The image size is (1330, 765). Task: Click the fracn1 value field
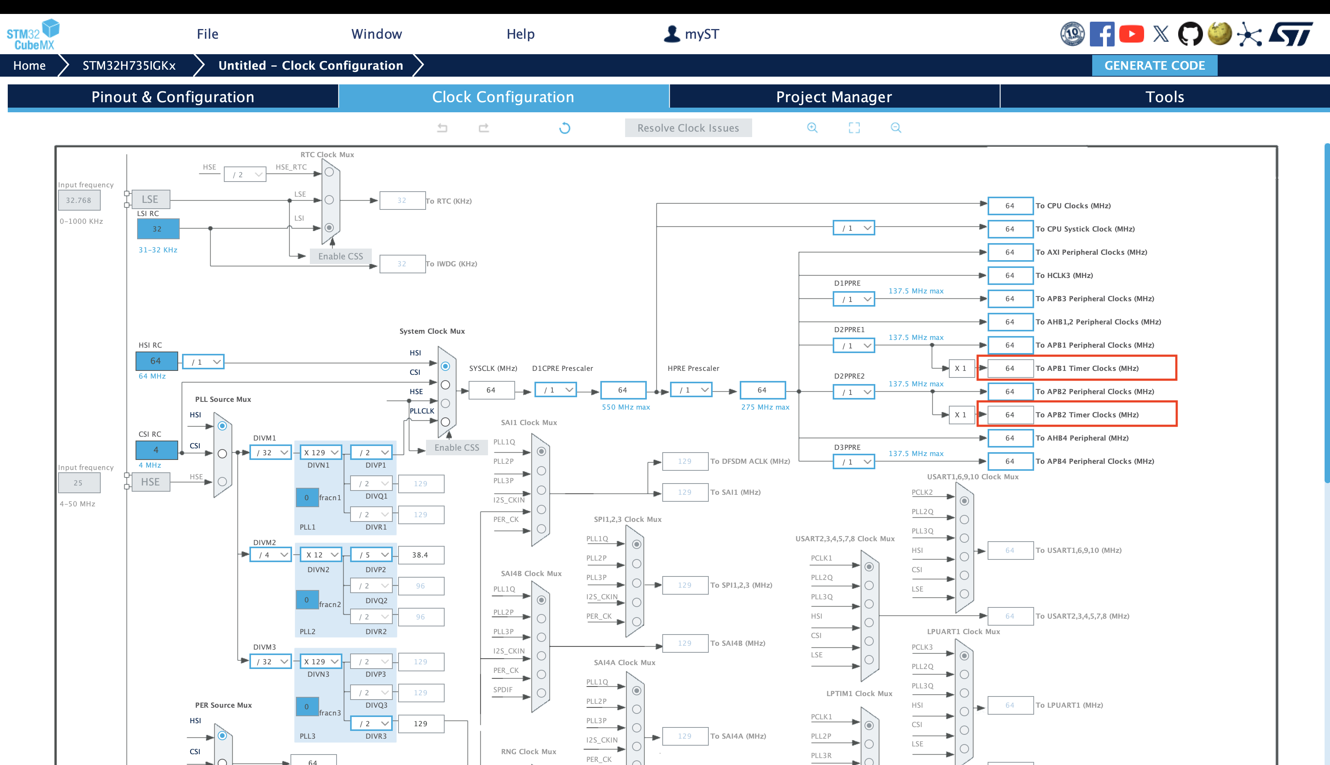point(307,497)
